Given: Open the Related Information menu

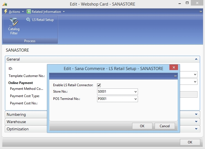Looking at the screenshot, I should pos(46,12).
